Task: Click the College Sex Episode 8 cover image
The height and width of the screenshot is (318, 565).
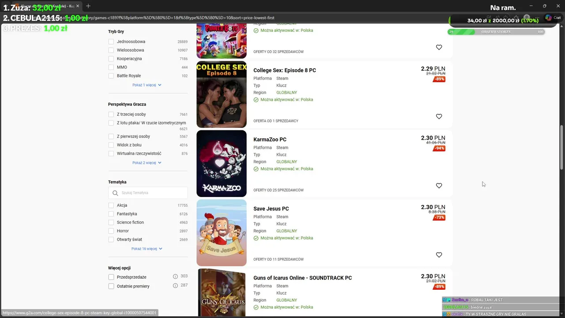Action: 222,95
